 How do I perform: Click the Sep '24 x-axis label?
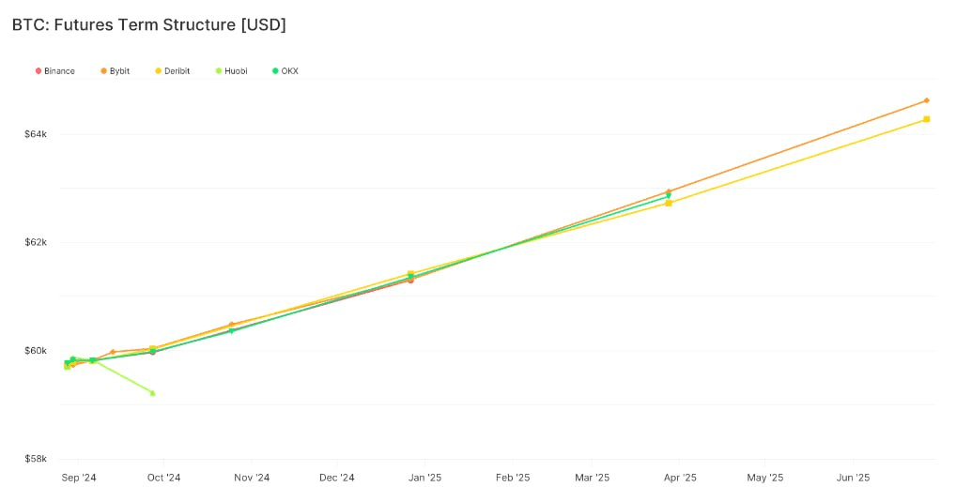click(x=79, y=478)
